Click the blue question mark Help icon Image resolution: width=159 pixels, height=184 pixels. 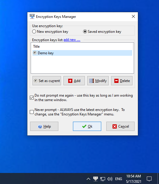pyautogui.click(x=40, y=126)
